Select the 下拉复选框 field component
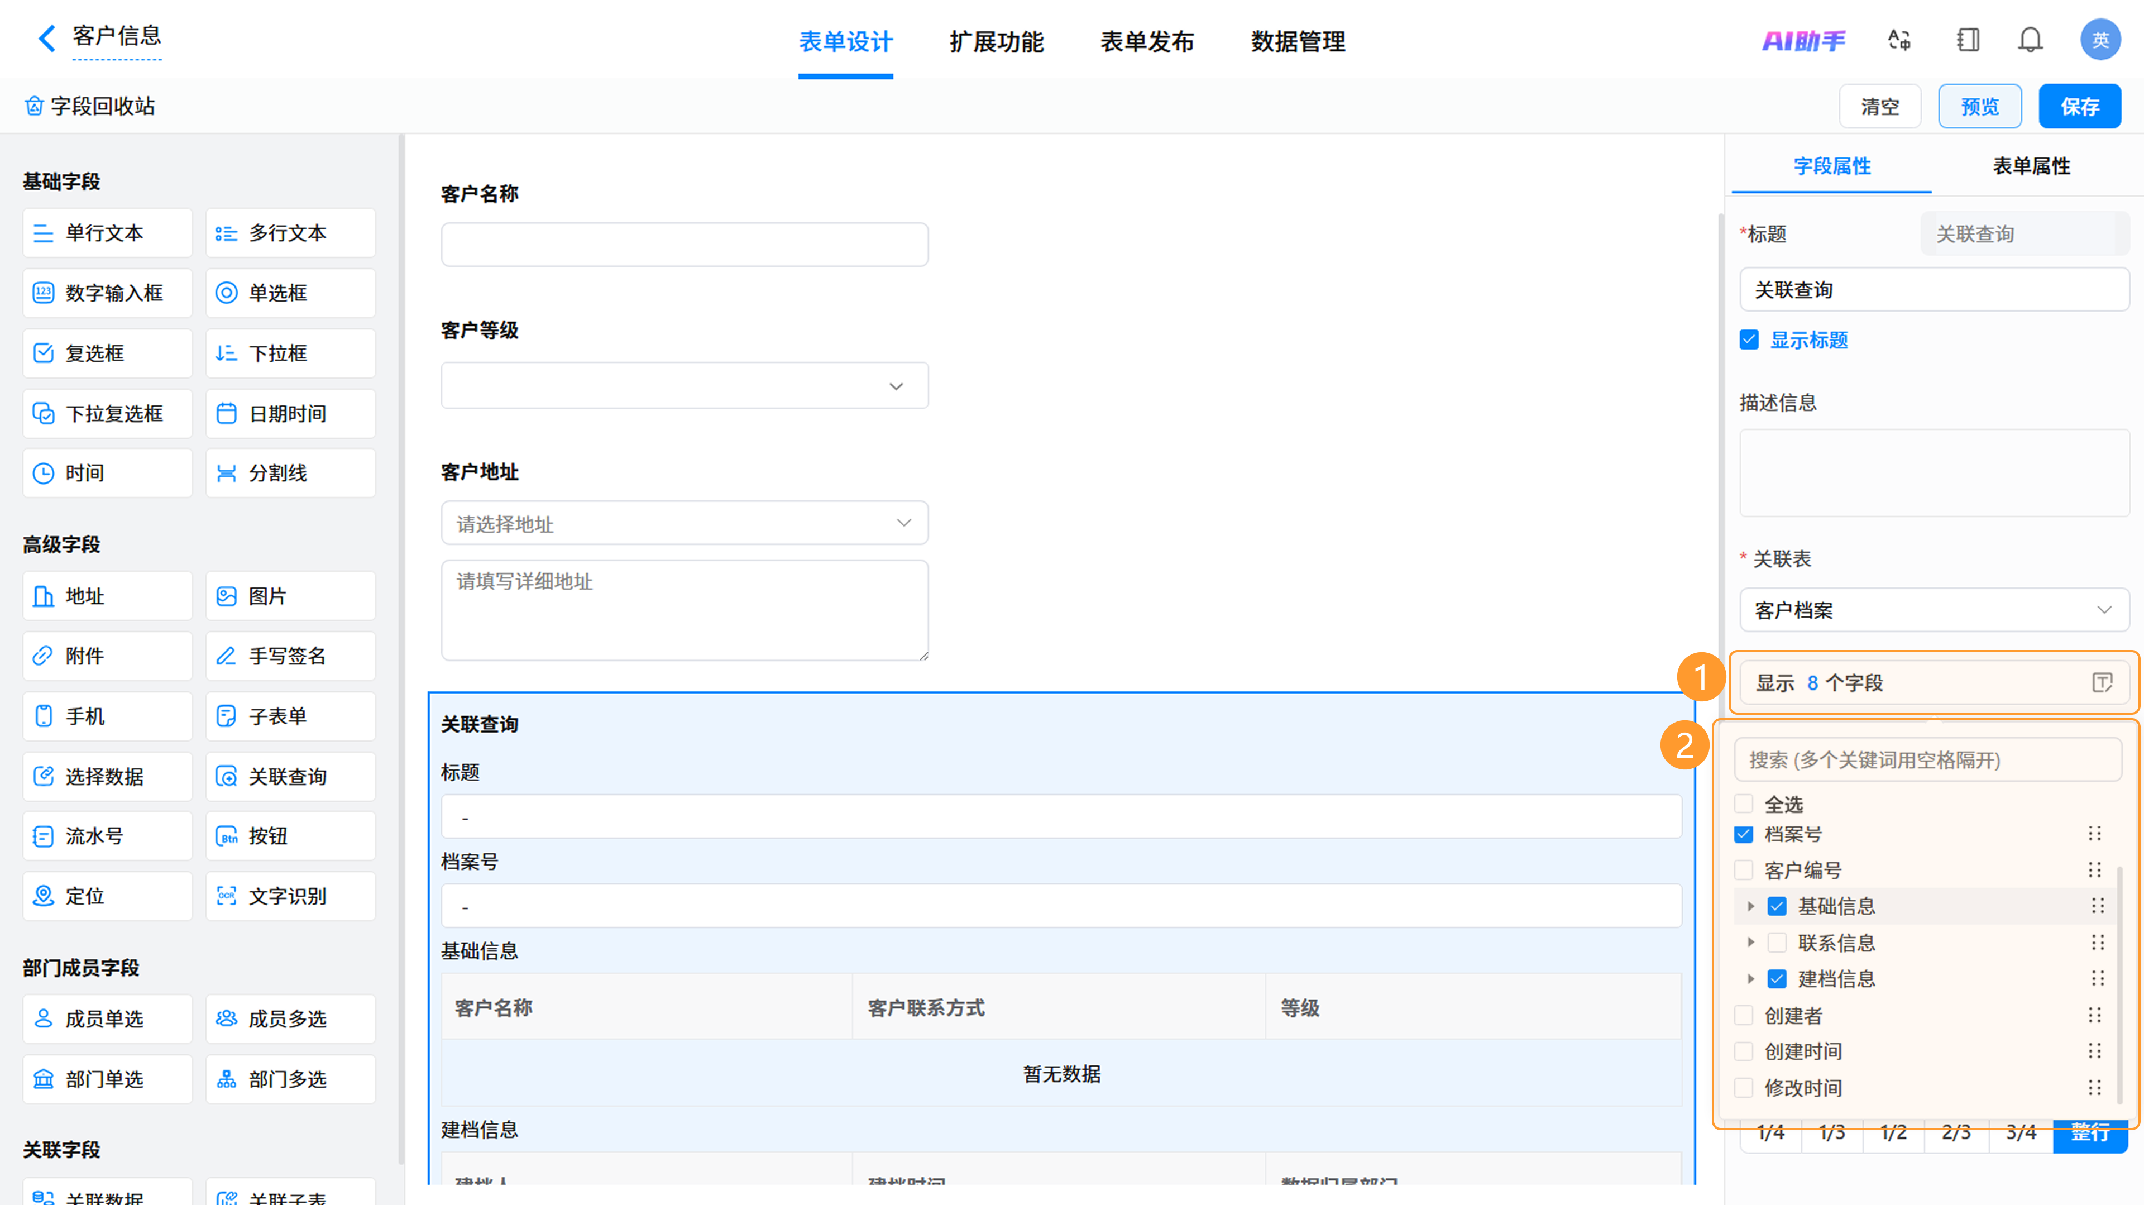 tap(107, 414)
